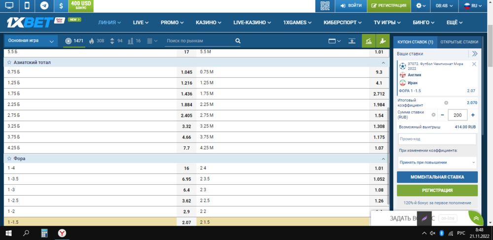Open the ЕЩЁ menu

pyautogui.click(x=455, y=23)
